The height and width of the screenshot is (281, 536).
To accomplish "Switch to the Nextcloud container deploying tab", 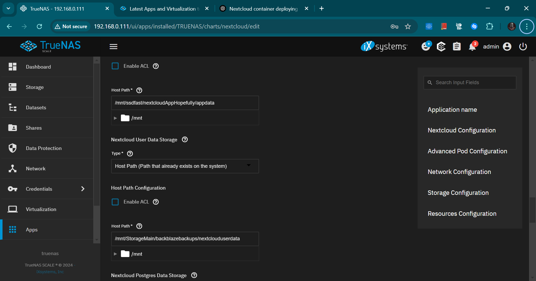I will pos(264,9).
